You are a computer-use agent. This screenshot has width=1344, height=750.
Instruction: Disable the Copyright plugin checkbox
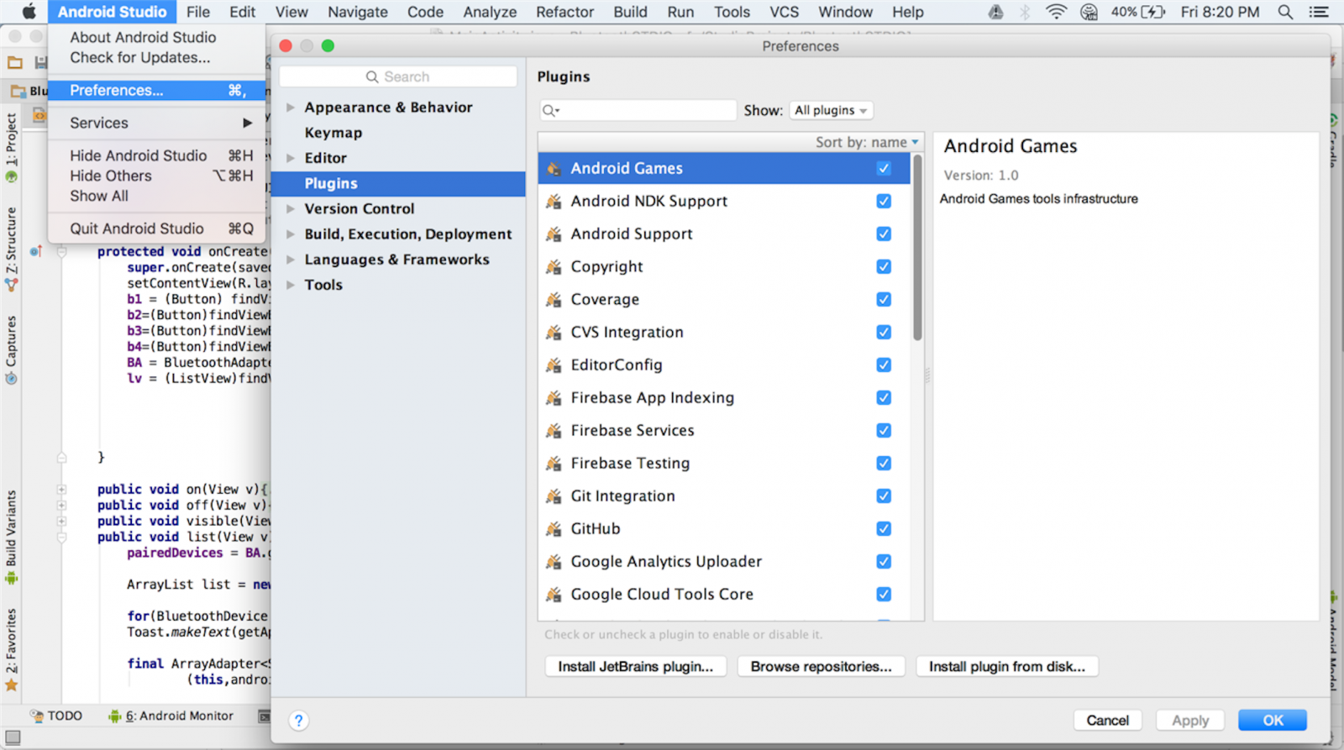(884, 266)
